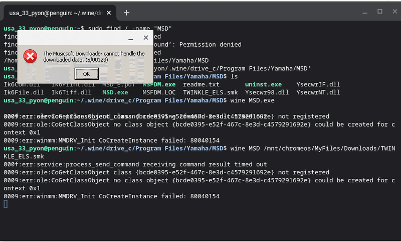Click the error message text in dialog
401x242 pixels.
point(94,57)
